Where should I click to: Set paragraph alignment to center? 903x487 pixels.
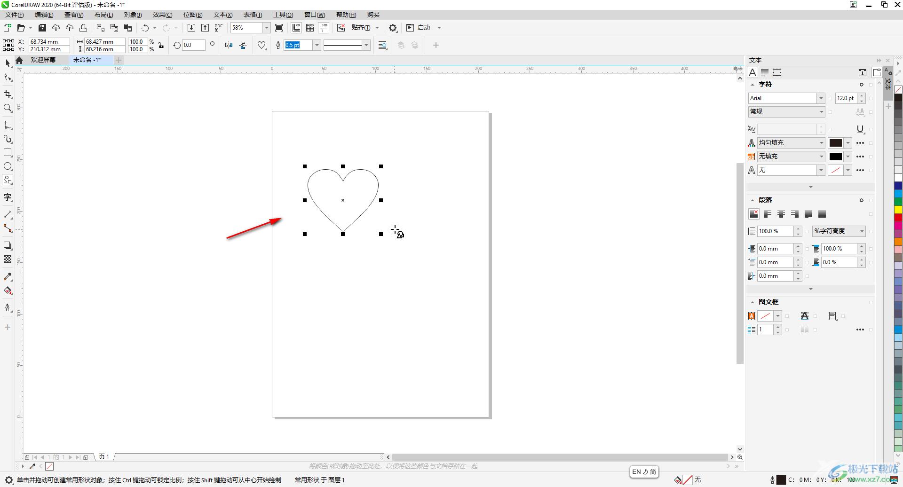tap(781, 214)
